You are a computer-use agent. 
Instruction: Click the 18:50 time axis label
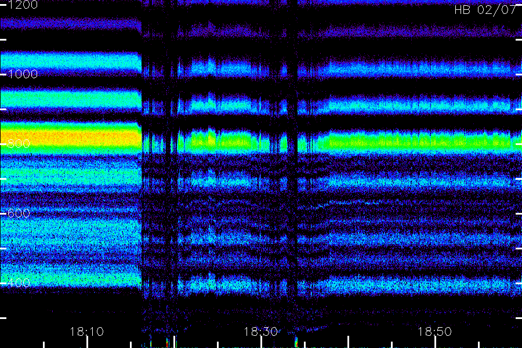pos(435,332)
